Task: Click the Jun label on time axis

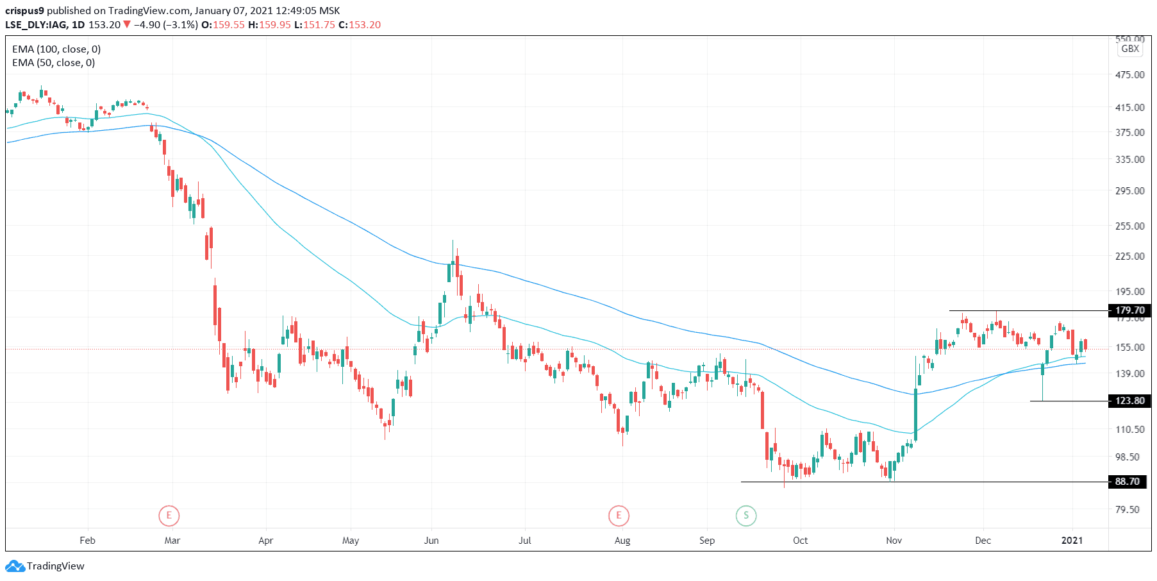Action: 431,541
